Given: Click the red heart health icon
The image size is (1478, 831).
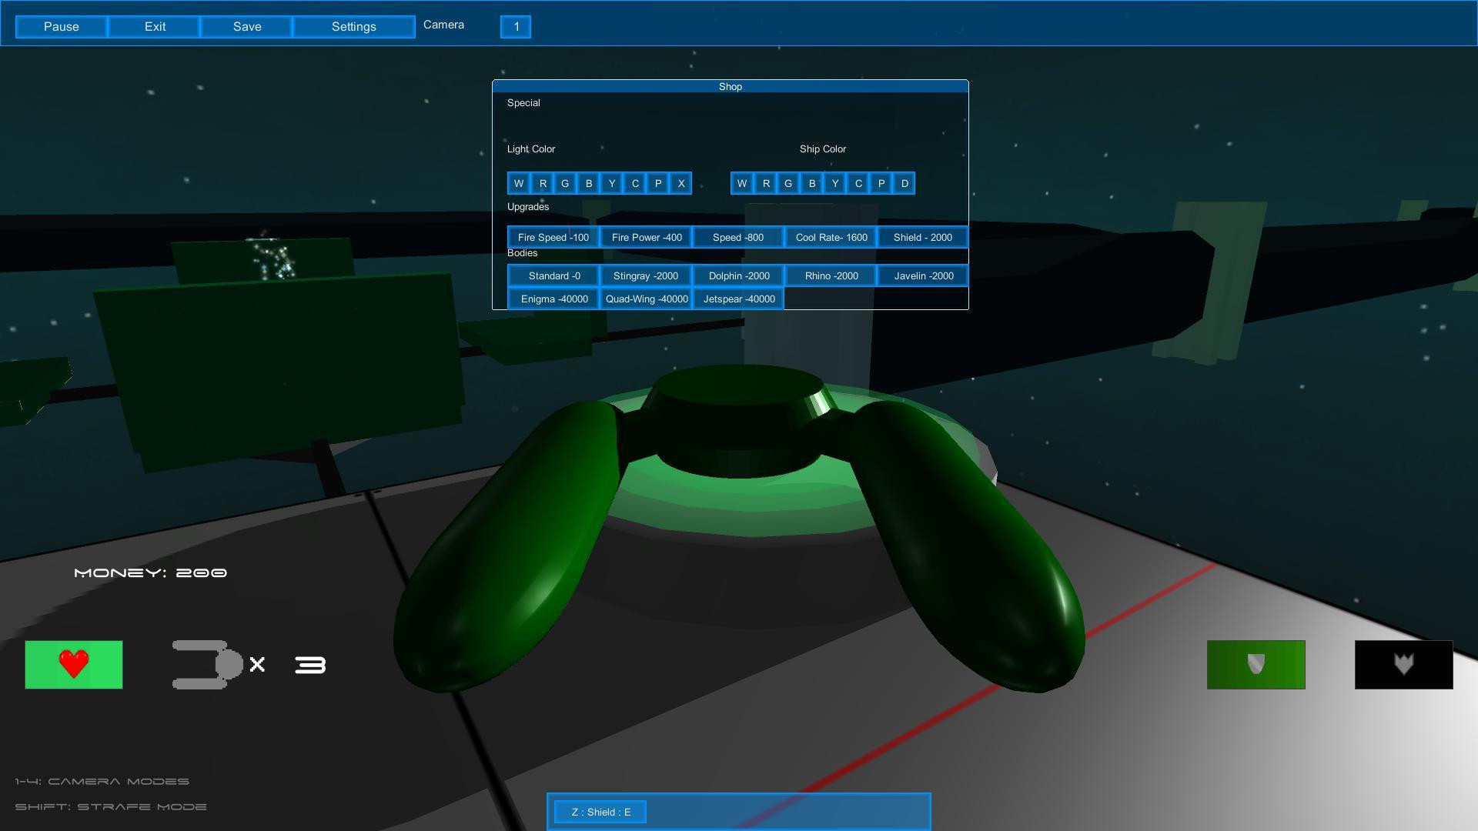Looking at the screenshot, I should (x=74, y=664).
